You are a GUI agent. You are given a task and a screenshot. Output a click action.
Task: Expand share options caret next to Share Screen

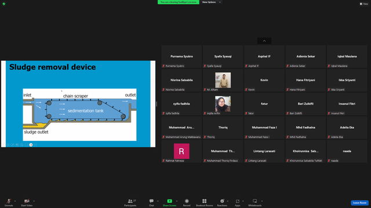coord(177,201)
